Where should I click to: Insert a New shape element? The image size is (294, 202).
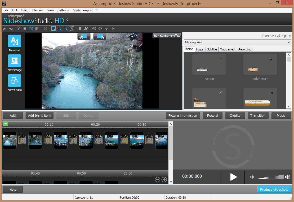point(15,81)
